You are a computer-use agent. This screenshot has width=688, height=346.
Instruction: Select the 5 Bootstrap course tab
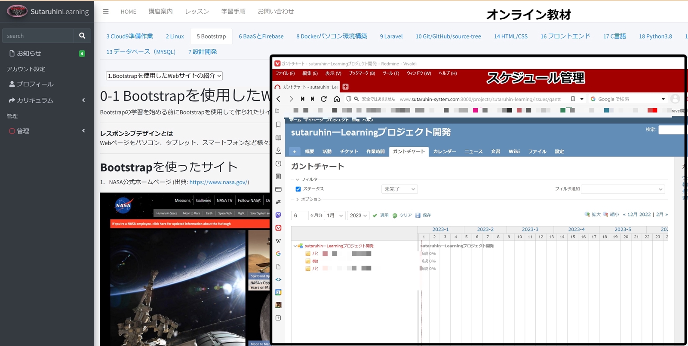click(211, 36)
